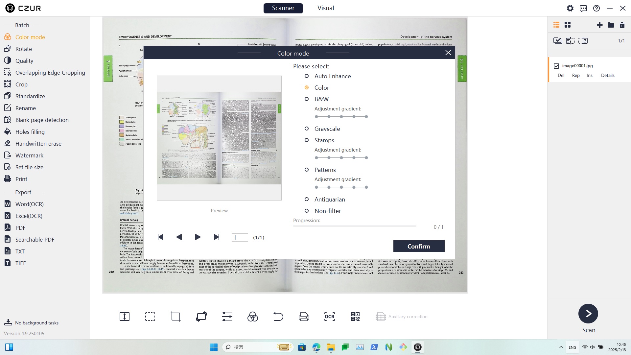Select the B&W color mode option
This screenshot has height=355, width=631.
(307, 99)
